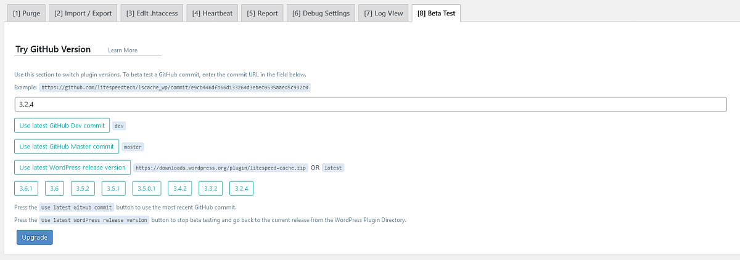Follow the Learn More link
The image size is (740, 260).
(x=123, y=51)
